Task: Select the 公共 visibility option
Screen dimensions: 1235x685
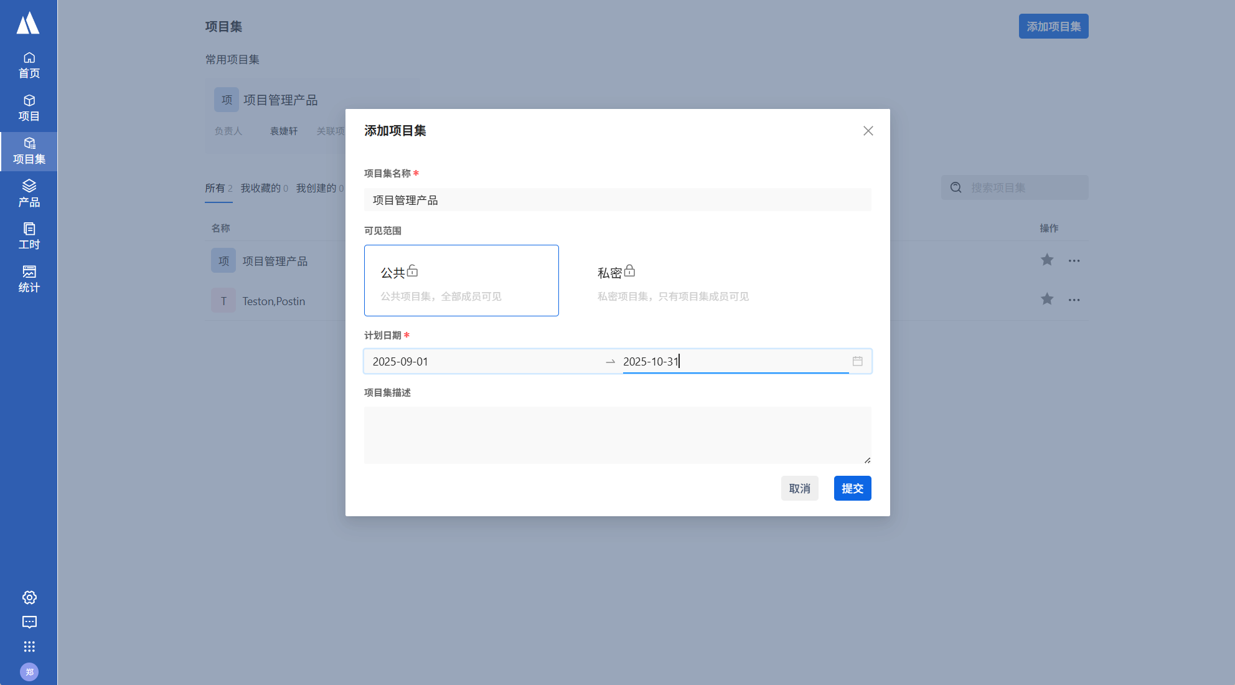Action: click(x=461, y=280)
